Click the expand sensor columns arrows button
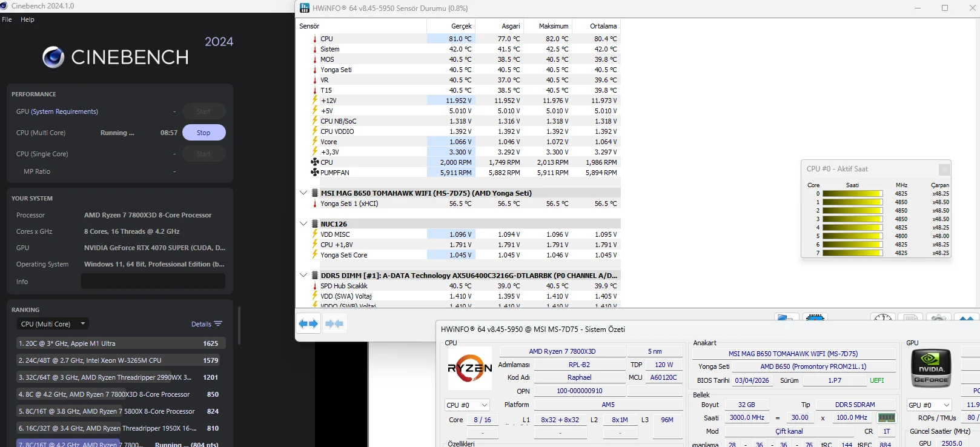Viewport: 980px width, 447px height. pos(308,324)
